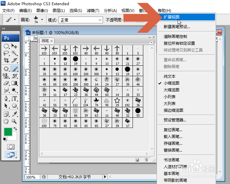230x184 pixels.
Task: Select the maple leaf brush 74
Action: point(96,102)
